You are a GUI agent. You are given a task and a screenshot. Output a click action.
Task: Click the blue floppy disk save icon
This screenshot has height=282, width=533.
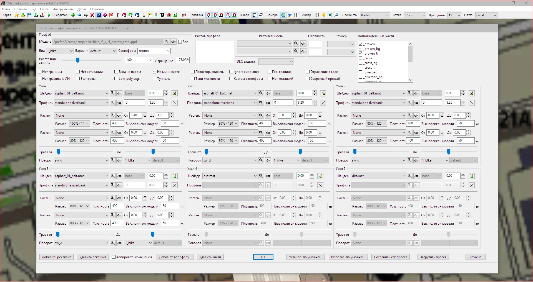29,15
